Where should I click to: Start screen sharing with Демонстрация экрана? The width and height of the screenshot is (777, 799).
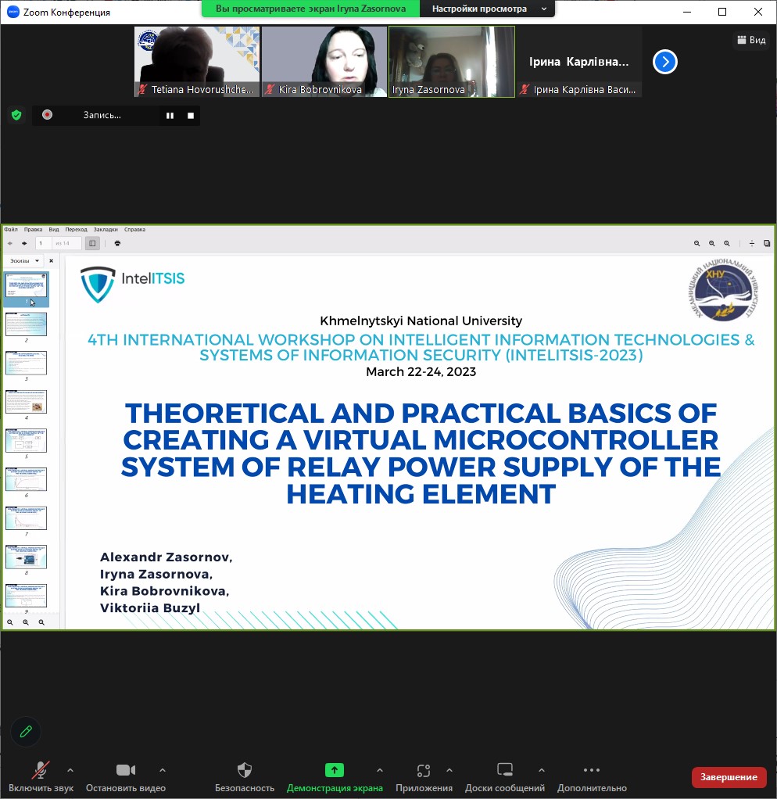click(x=335, y=776)
